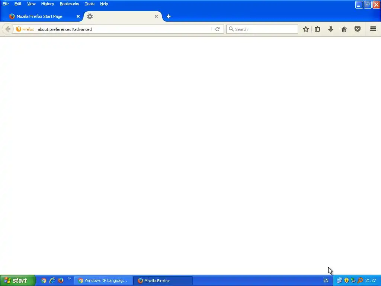
Task: Click the Search input field
Action: [262, 29]
